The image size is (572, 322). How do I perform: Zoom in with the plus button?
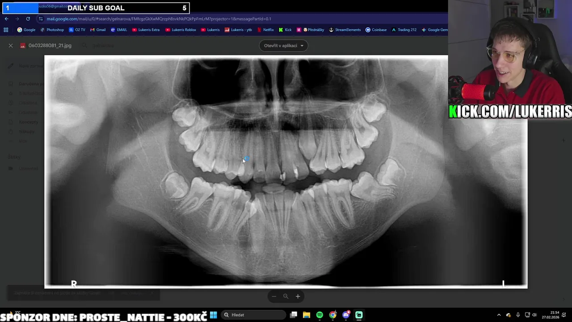coord(298,296)
